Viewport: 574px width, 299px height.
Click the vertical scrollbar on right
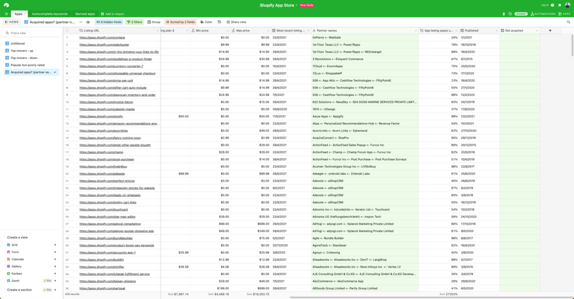(x=572, y=45)
